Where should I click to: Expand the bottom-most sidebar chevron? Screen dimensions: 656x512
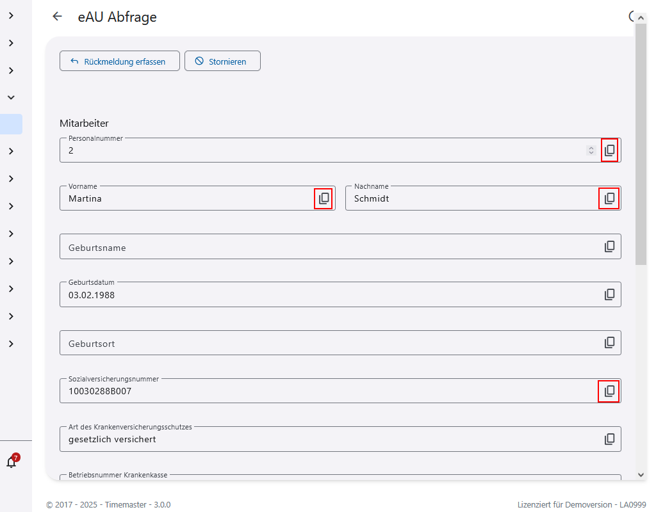tap(11, 344)
